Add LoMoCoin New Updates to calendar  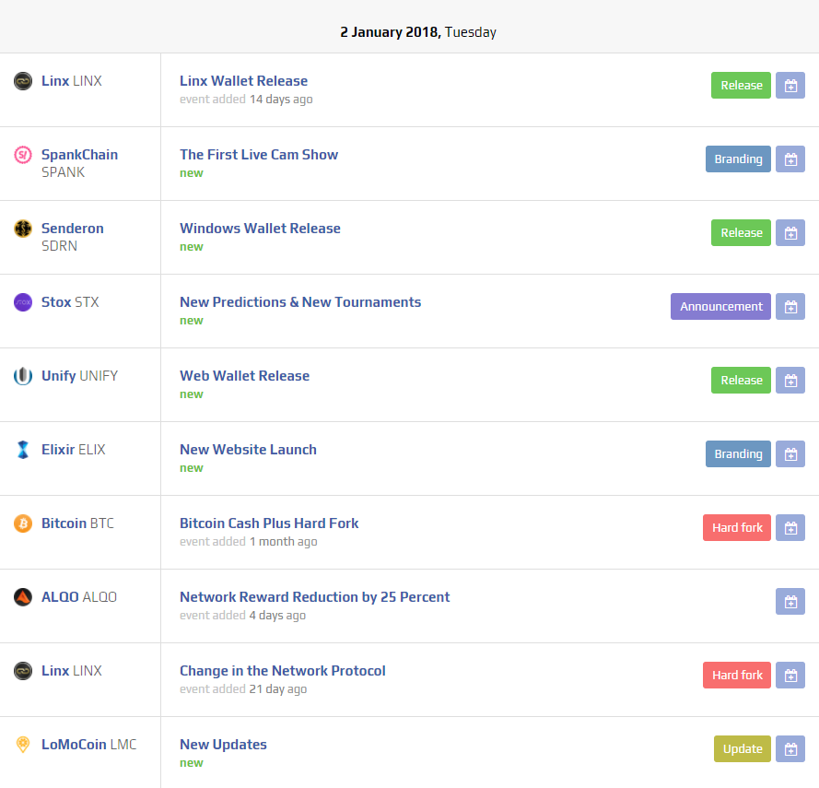pos(790,748)
